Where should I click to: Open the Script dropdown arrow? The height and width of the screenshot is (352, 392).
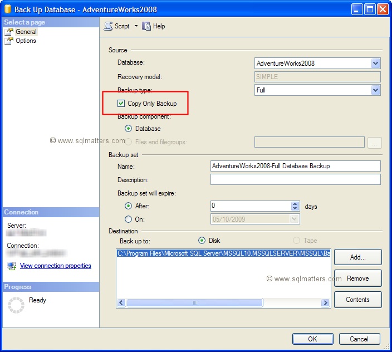[x=136, y=26]
